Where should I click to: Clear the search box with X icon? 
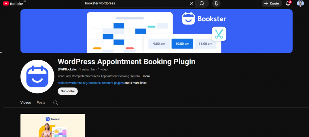click(x=192, y=4)
